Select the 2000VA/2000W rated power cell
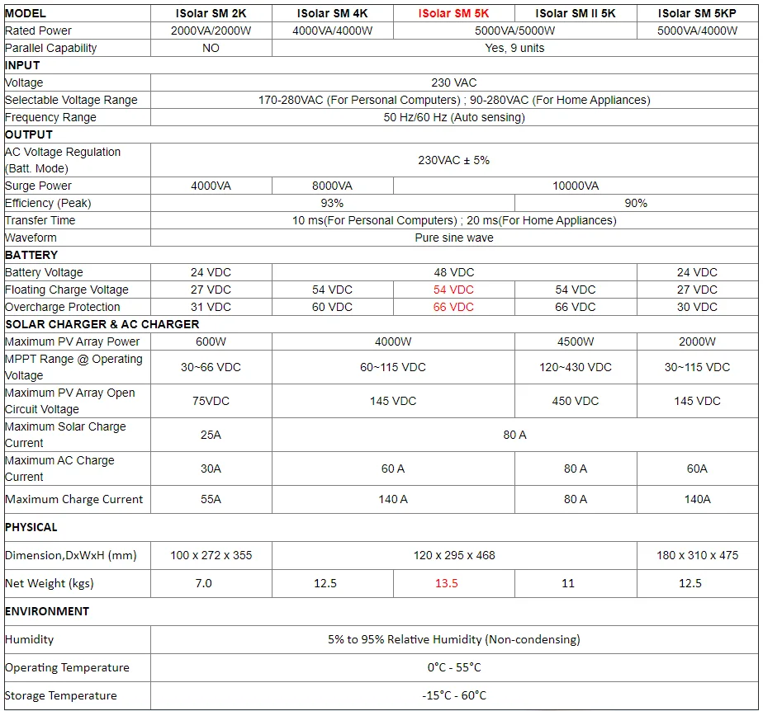The width and height of the screenshot is (763, 711). tap(211, 31)
